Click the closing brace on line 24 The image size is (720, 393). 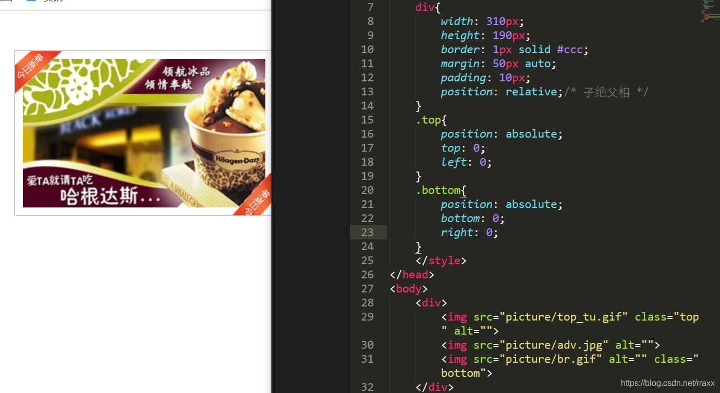(419, 247)
